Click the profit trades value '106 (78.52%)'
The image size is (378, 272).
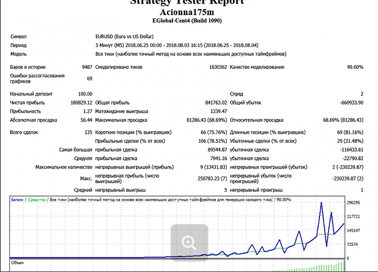(213, 141)
